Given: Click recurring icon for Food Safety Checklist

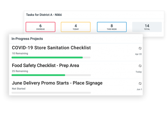Looking at the screenshot, I should 140,66.
